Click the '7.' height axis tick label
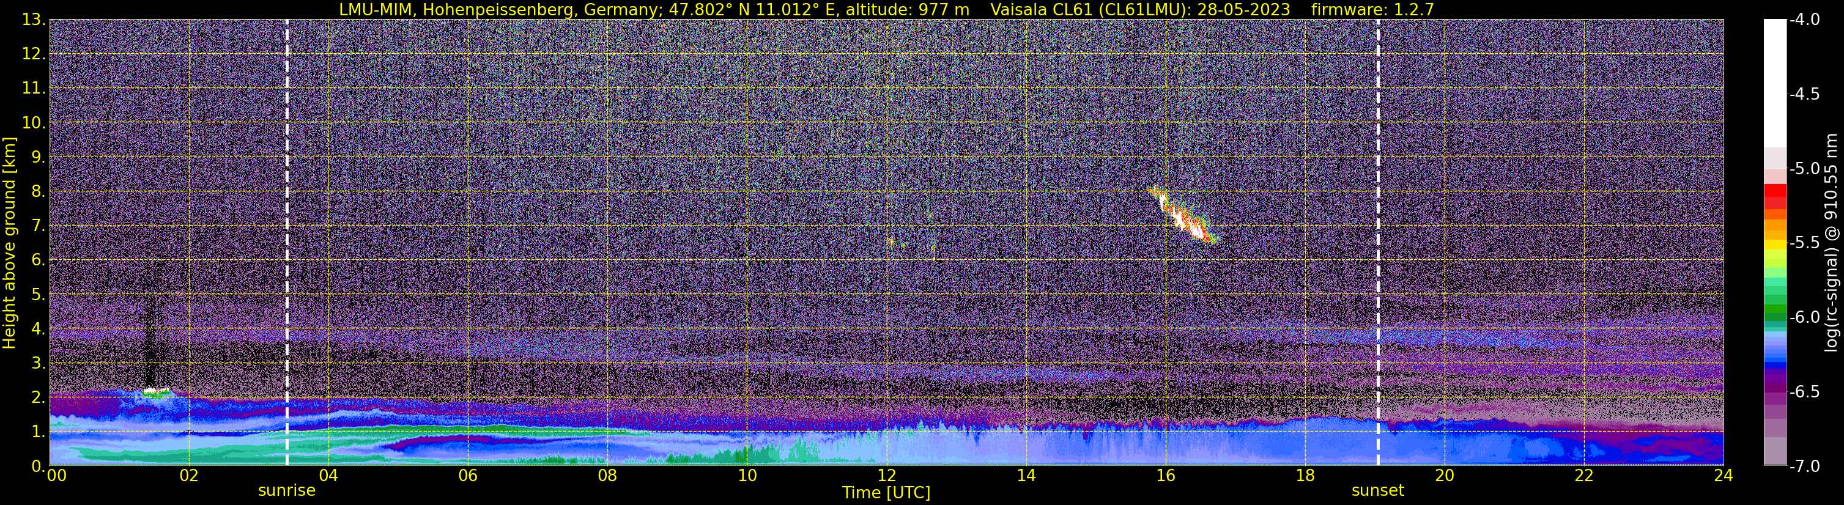 pos(39,226)
